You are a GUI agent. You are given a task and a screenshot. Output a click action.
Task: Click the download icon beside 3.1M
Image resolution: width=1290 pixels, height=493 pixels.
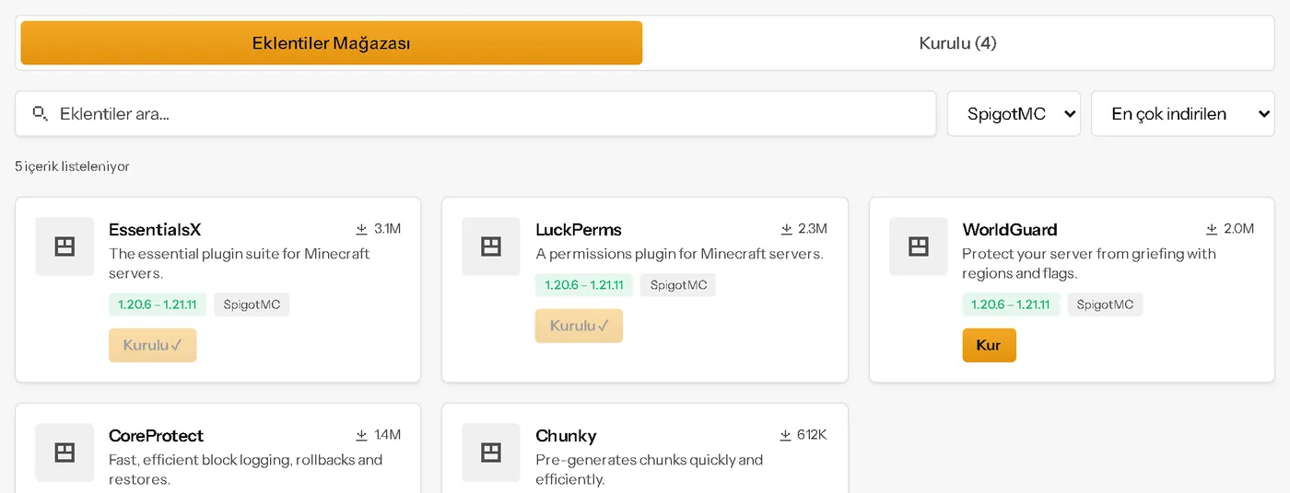[x=361, y=229]
